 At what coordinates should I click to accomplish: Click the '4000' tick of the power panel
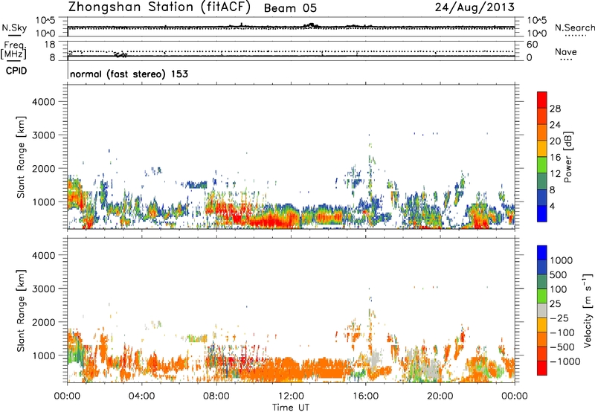pos(44,102)
